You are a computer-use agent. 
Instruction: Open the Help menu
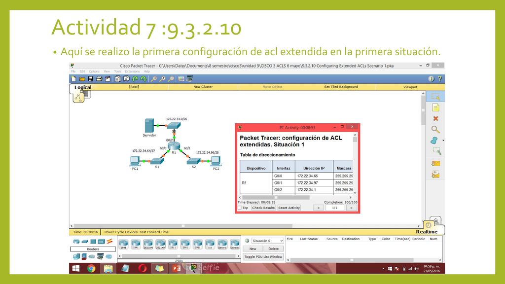tap(147, 71)
